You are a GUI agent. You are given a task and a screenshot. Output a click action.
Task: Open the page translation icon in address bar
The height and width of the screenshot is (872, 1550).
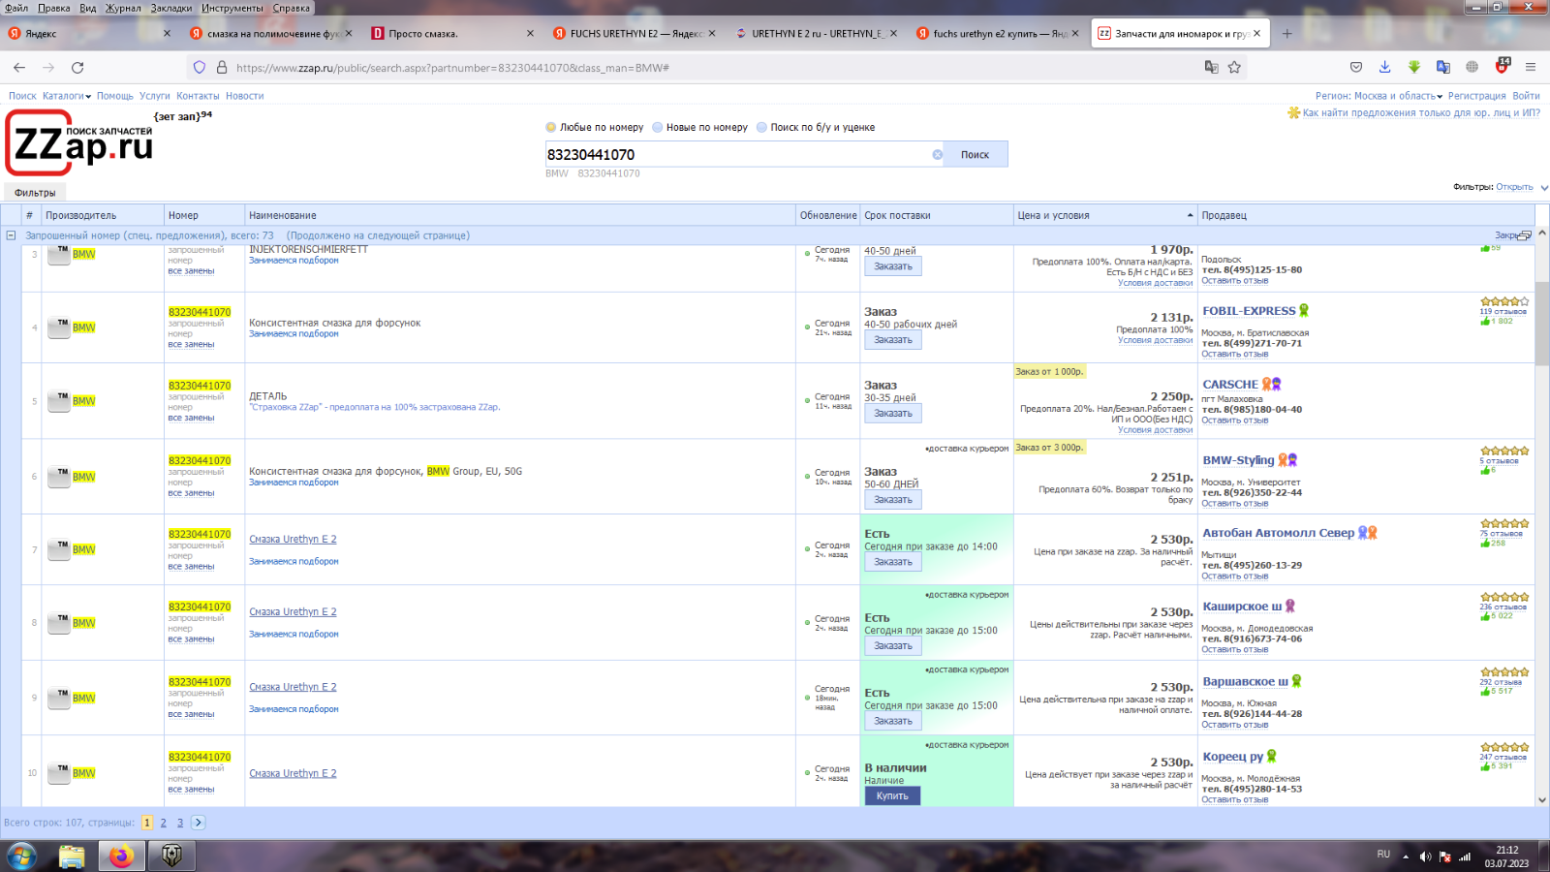coord(1211,67)
